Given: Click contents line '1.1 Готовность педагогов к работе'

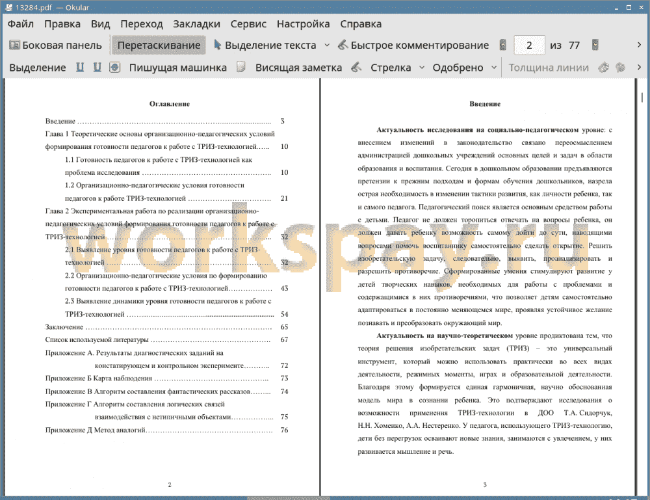Looking at the screenshot, I should pos(159,159).
